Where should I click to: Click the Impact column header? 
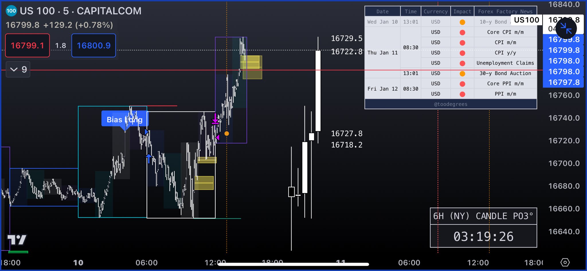coord(462,11)
